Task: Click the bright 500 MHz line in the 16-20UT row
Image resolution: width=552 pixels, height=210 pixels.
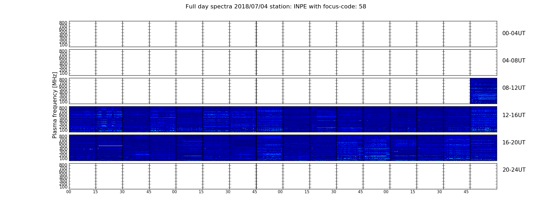Action: (x=110, y=146)
